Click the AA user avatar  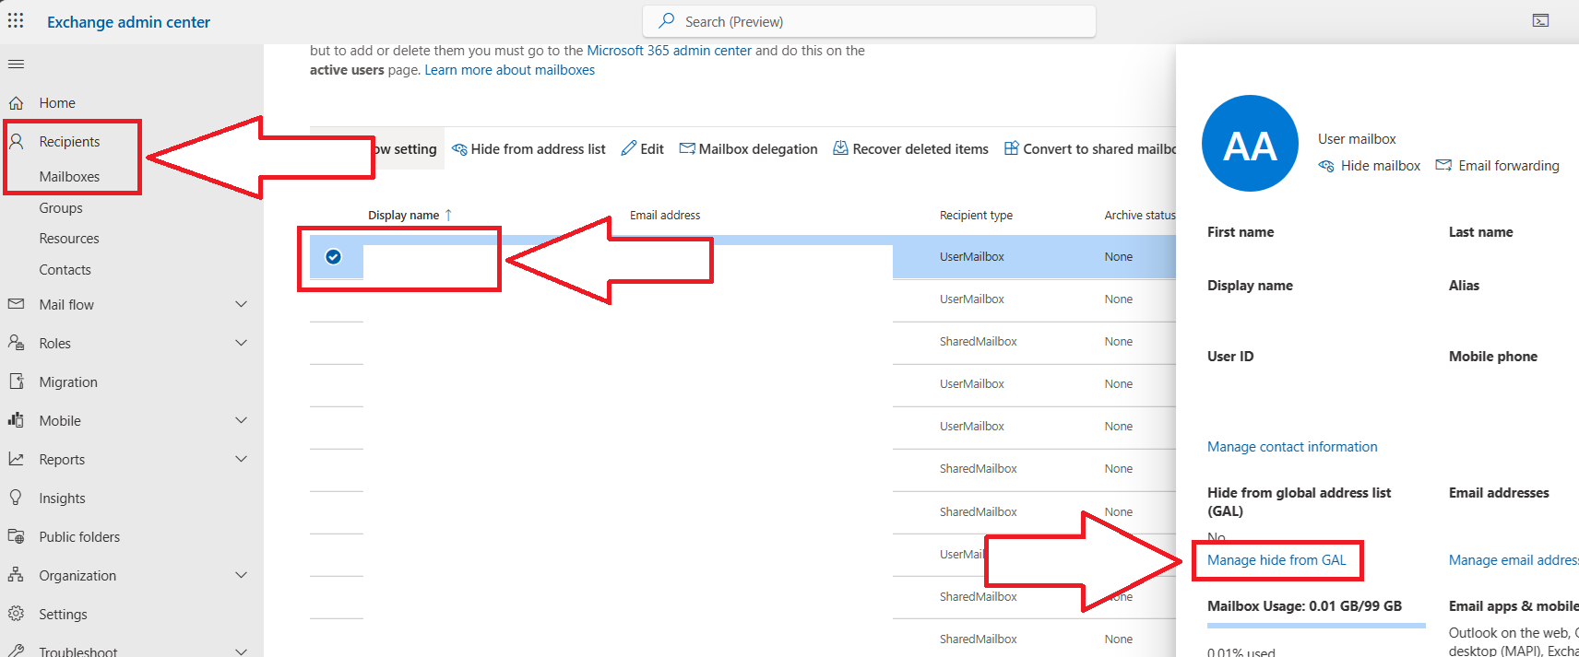[1250, 144]
